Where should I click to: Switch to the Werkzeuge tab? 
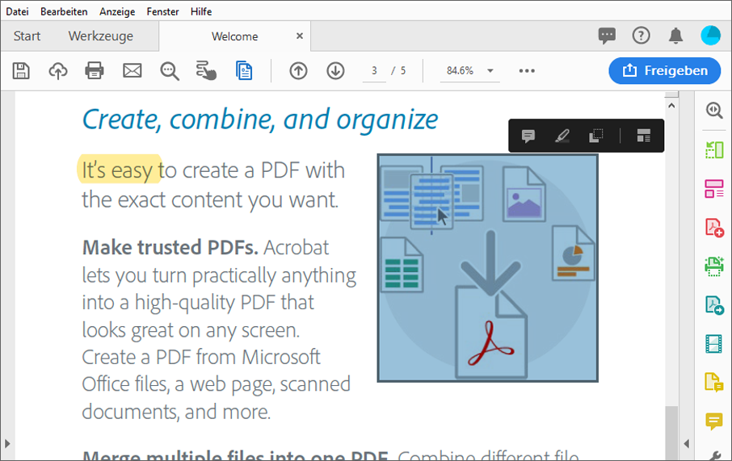pyautogui.click(x=101, y=36)
